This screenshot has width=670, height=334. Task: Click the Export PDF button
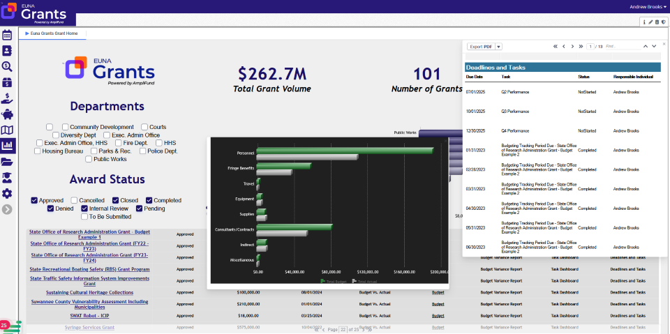[481, 47]
